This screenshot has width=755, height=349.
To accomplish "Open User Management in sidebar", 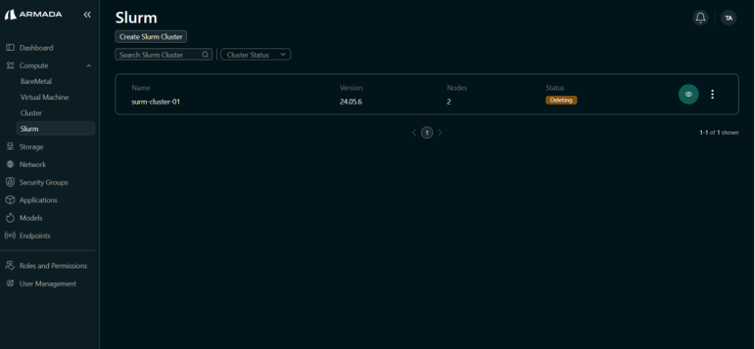I will [x=48, y=284].
